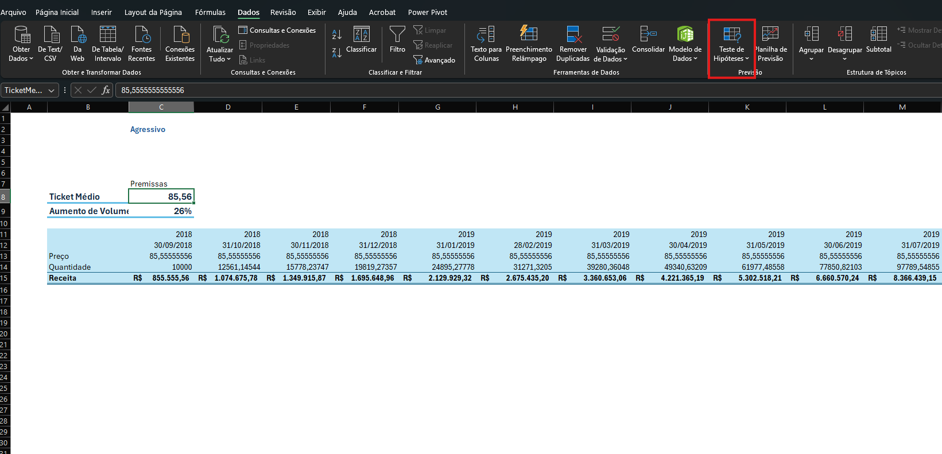942x454 pixels.
Task: Select quantity cell 12561,14544
Action: tap(228, 267)
